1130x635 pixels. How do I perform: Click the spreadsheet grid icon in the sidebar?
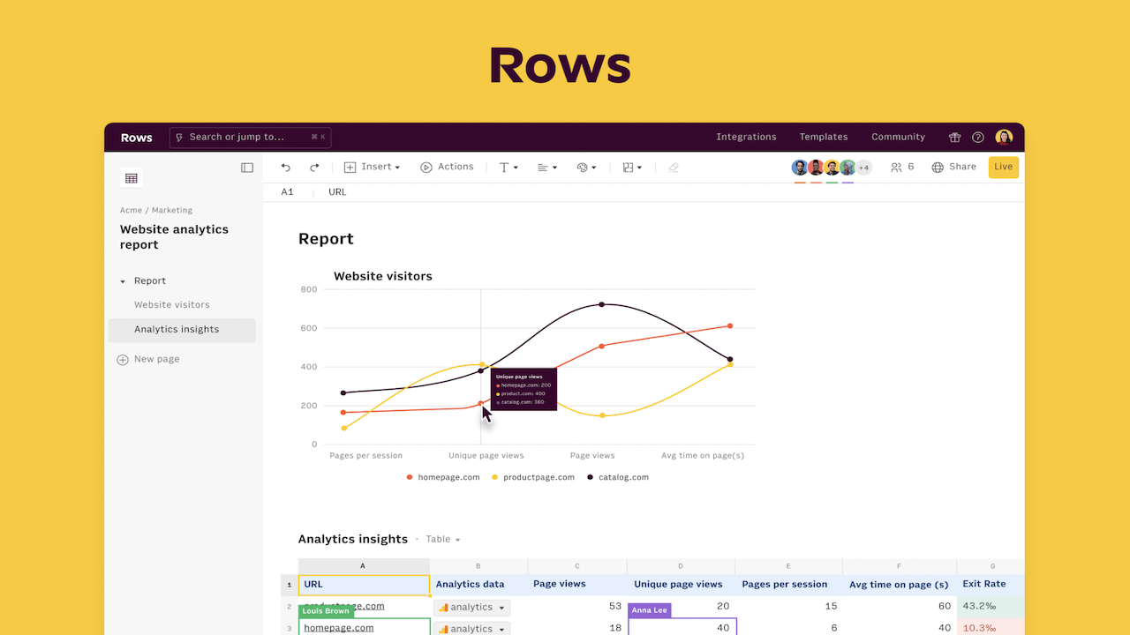(x=131, y=177)
